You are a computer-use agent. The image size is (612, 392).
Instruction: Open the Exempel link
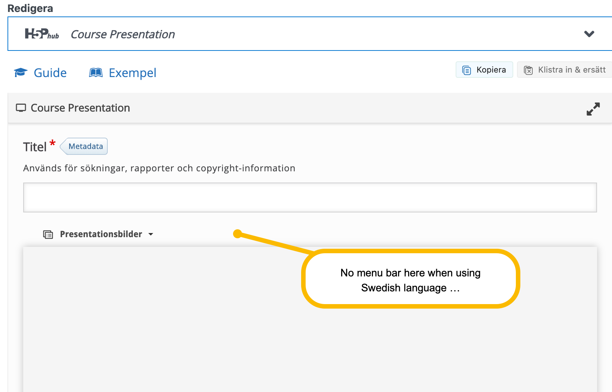[123, 73]
